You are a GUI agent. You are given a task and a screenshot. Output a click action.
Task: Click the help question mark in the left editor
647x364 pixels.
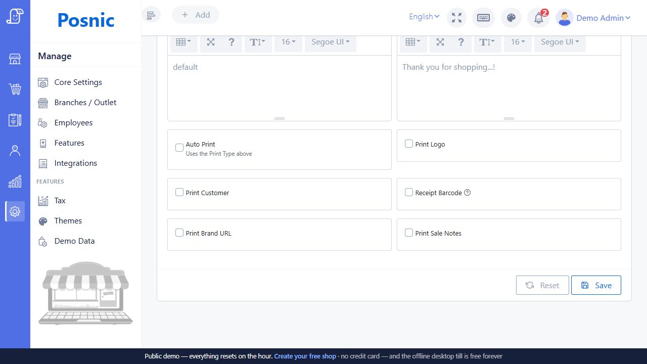[x=232, y=42]
